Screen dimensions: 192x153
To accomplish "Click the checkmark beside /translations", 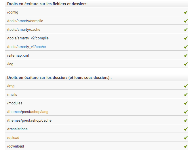I will pos(186,129).
